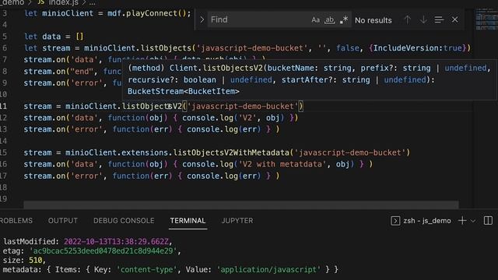498x280 pixels.
Task: Click 'IncludeVersion:true' in line 6
Action: [417, 48]
